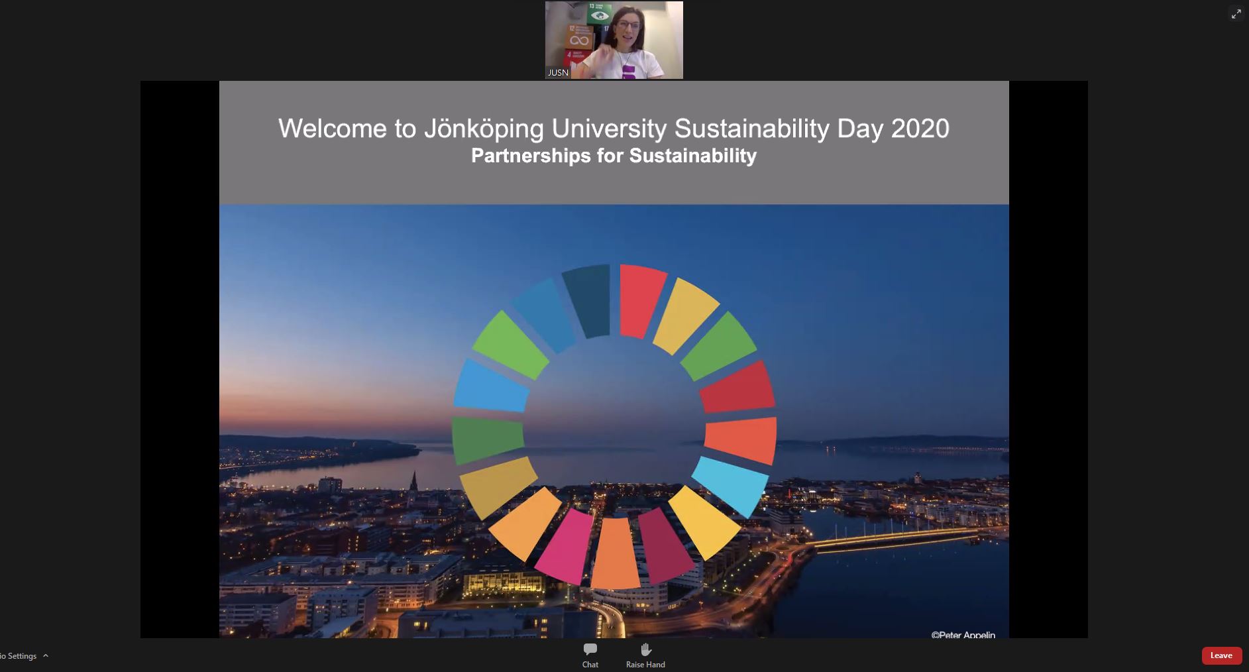The width and height of the screenshot is (1249, 672).
Task: Click the Raise Hand icon
Action: [x=645, y=649]
